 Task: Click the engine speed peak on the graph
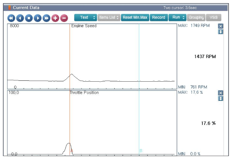tap(72, 74)
